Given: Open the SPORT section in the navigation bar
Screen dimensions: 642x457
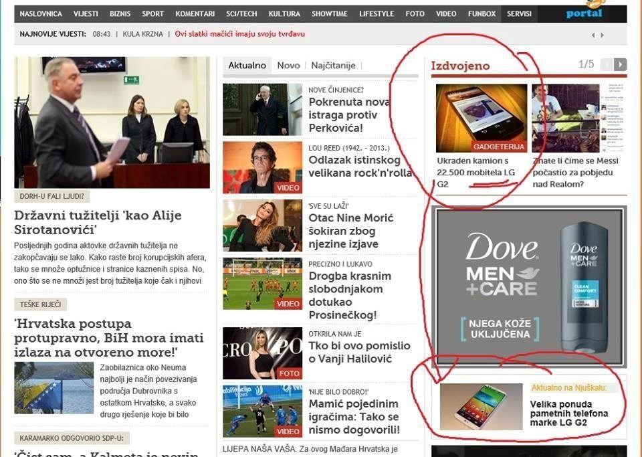Looking at the screenshot, I should [152, 13].
